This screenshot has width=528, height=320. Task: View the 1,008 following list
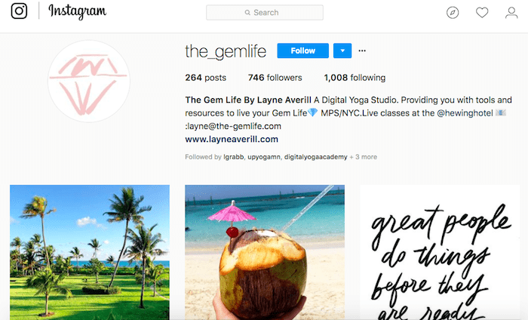click(x=355, y=78)
